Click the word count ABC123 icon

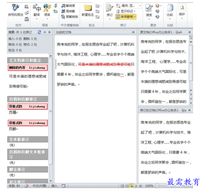(x=27, y=19)
